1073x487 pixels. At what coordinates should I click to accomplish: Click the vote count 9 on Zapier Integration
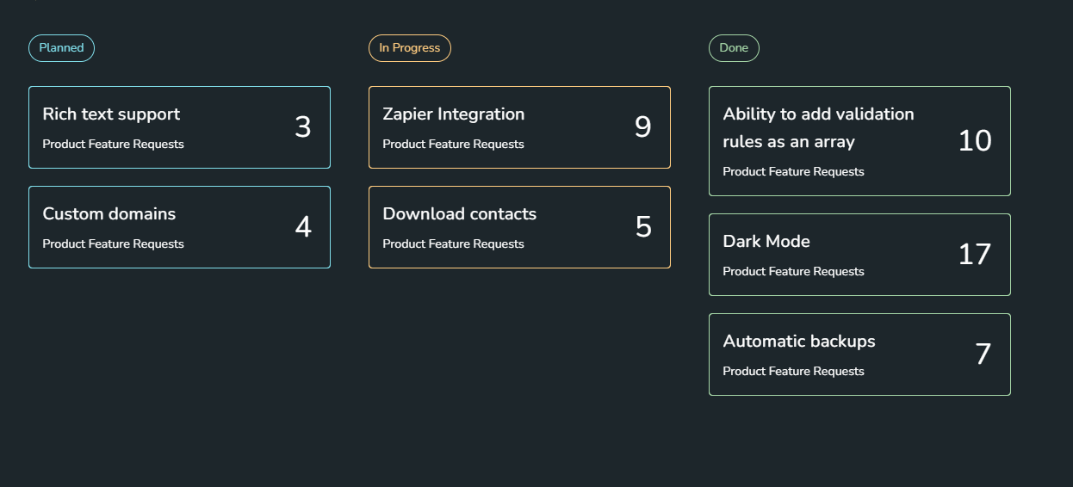(x=642, y=127)
